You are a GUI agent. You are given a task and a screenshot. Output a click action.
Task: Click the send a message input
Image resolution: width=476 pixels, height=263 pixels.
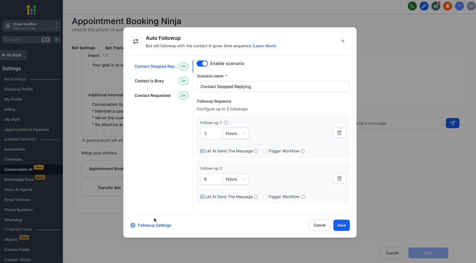(x=400, y=123)
